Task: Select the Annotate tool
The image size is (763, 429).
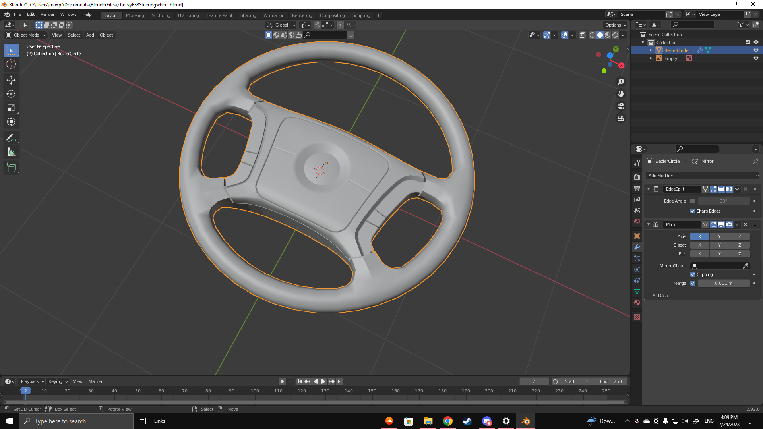Action: click(11, 138)
